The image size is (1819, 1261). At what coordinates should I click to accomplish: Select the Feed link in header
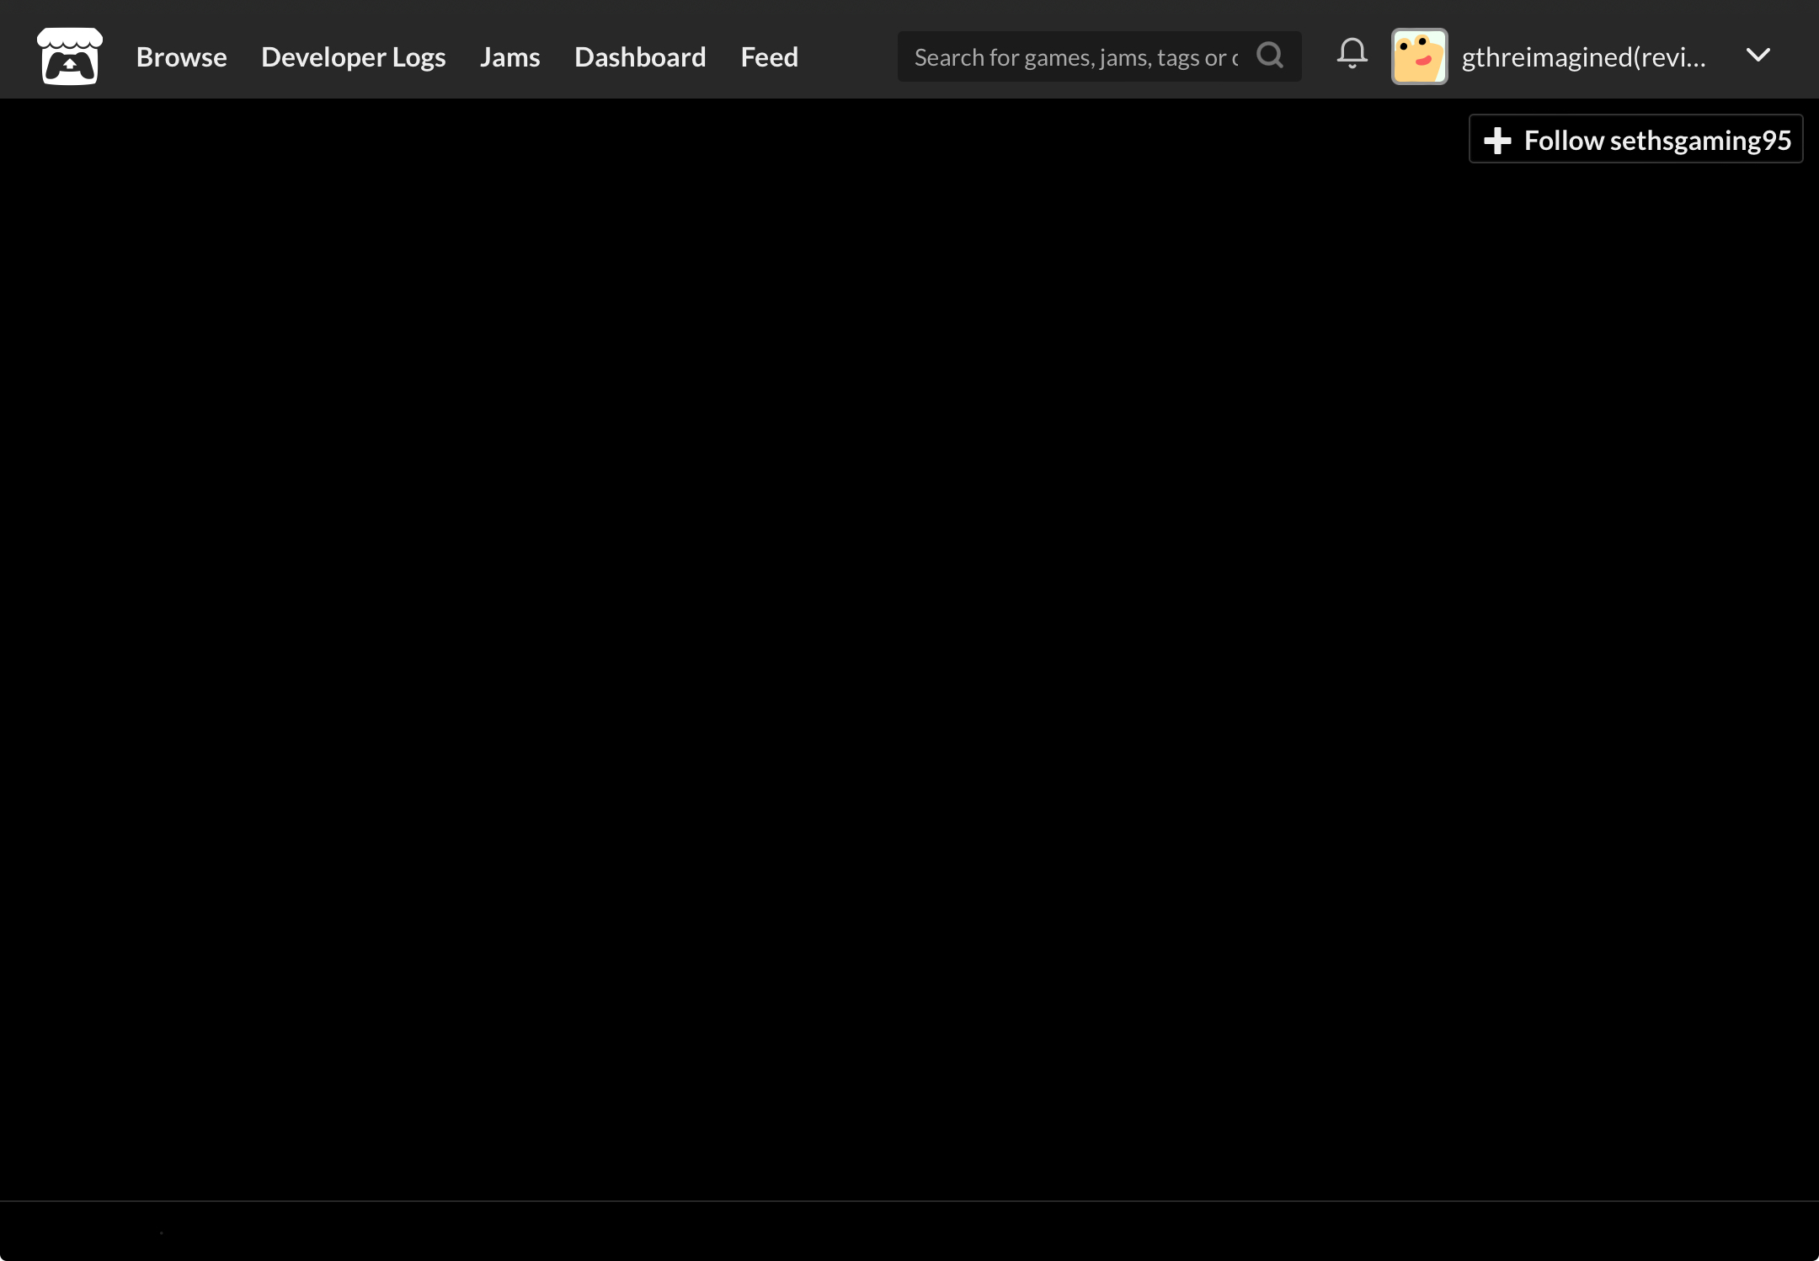(x=769, y=56)
